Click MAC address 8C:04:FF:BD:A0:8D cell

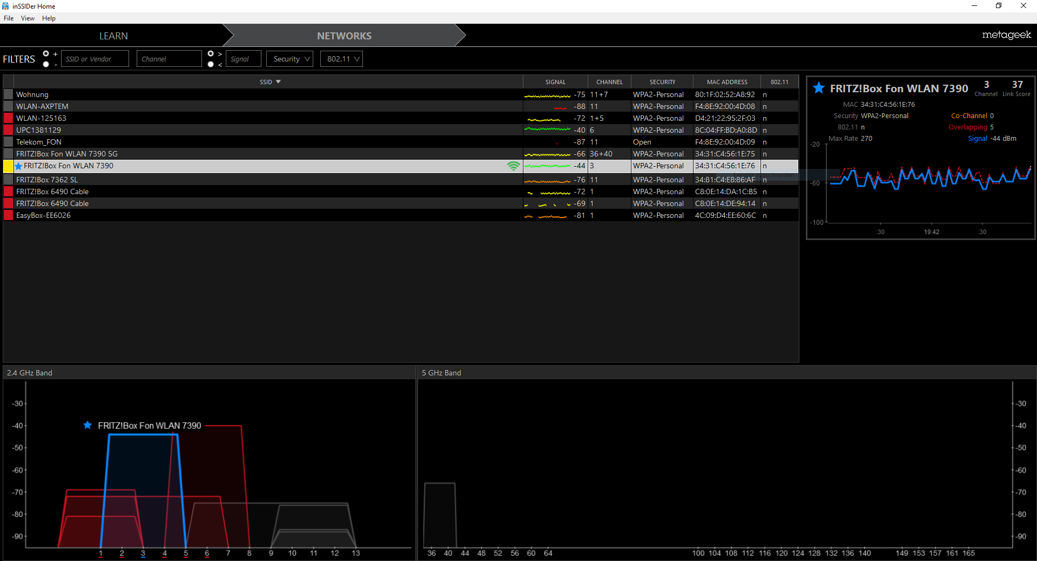click(x=726, y=130)
